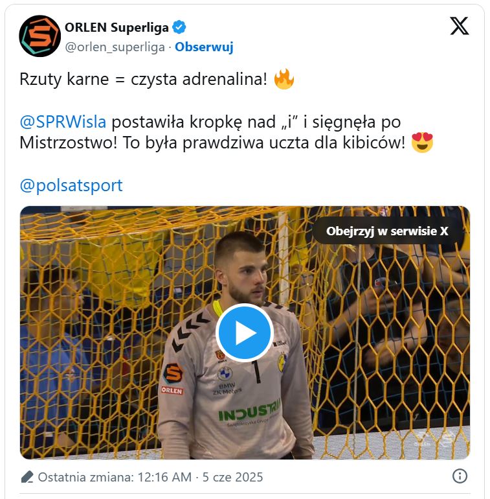
Task: Click the @orlen_superliga handle
Action: click(x=115, y=47)
